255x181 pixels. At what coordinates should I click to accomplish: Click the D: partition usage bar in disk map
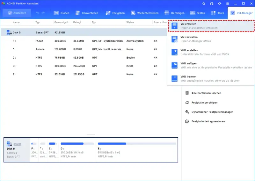point(77,144)
